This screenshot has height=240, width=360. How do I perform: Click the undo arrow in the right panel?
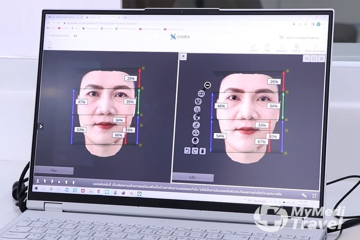pyautogui.click(x=187, y=151)
